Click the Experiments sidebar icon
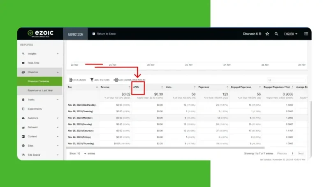This screenshot has height=187, width=329. (23, 109)
